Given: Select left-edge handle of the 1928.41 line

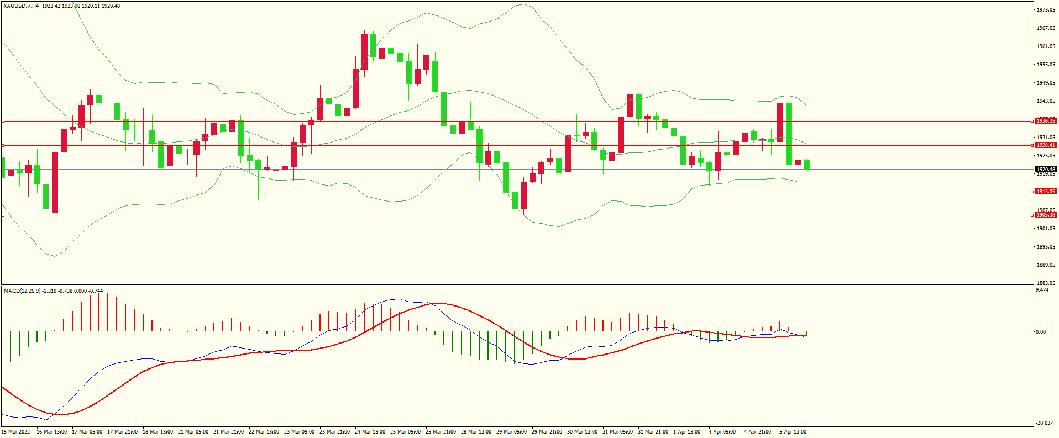Looking at the screenshot, I should point(3,146).
